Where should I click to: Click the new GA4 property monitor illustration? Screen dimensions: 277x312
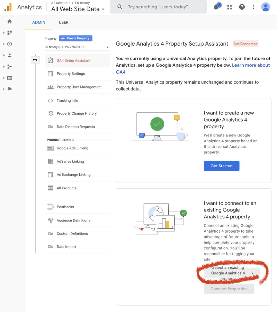pyautogui.click(x=160, y=126)
